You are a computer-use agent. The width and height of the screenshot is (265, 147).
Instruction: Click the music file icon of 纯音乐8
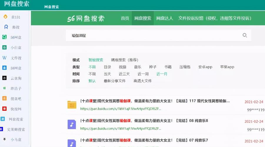coord(72,125)
